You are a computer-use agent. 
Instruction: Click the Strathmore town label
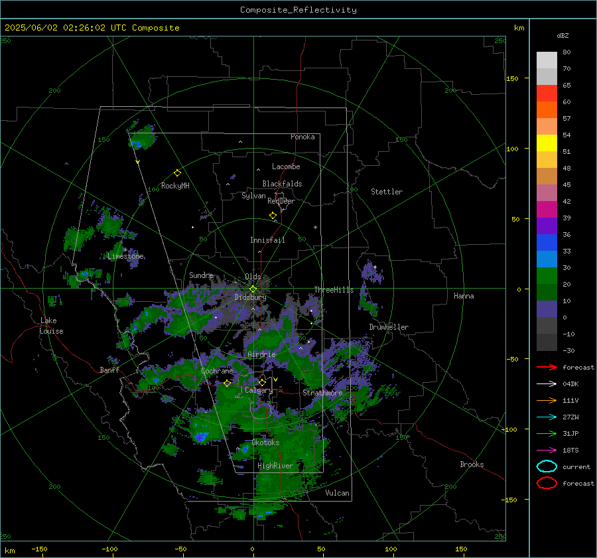[322, 393]
